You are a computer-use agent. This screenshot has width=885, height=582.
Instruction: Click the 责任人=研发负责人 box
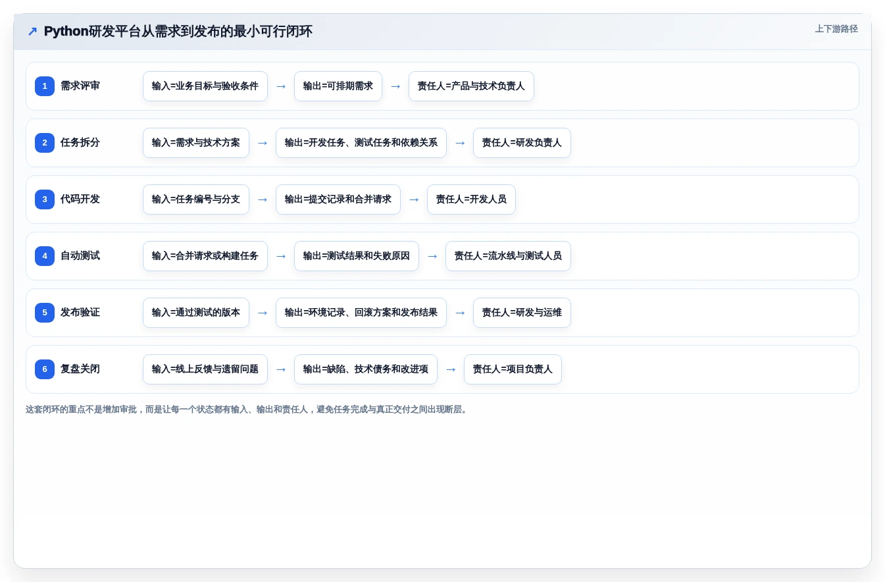point(522,143)
